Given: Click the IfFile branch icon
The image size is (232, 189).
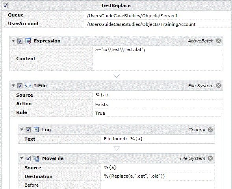Looking at the screenshot, I should click(28, 86).
